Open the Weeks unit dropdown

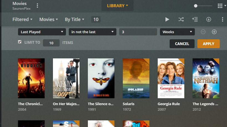point(177,32)
